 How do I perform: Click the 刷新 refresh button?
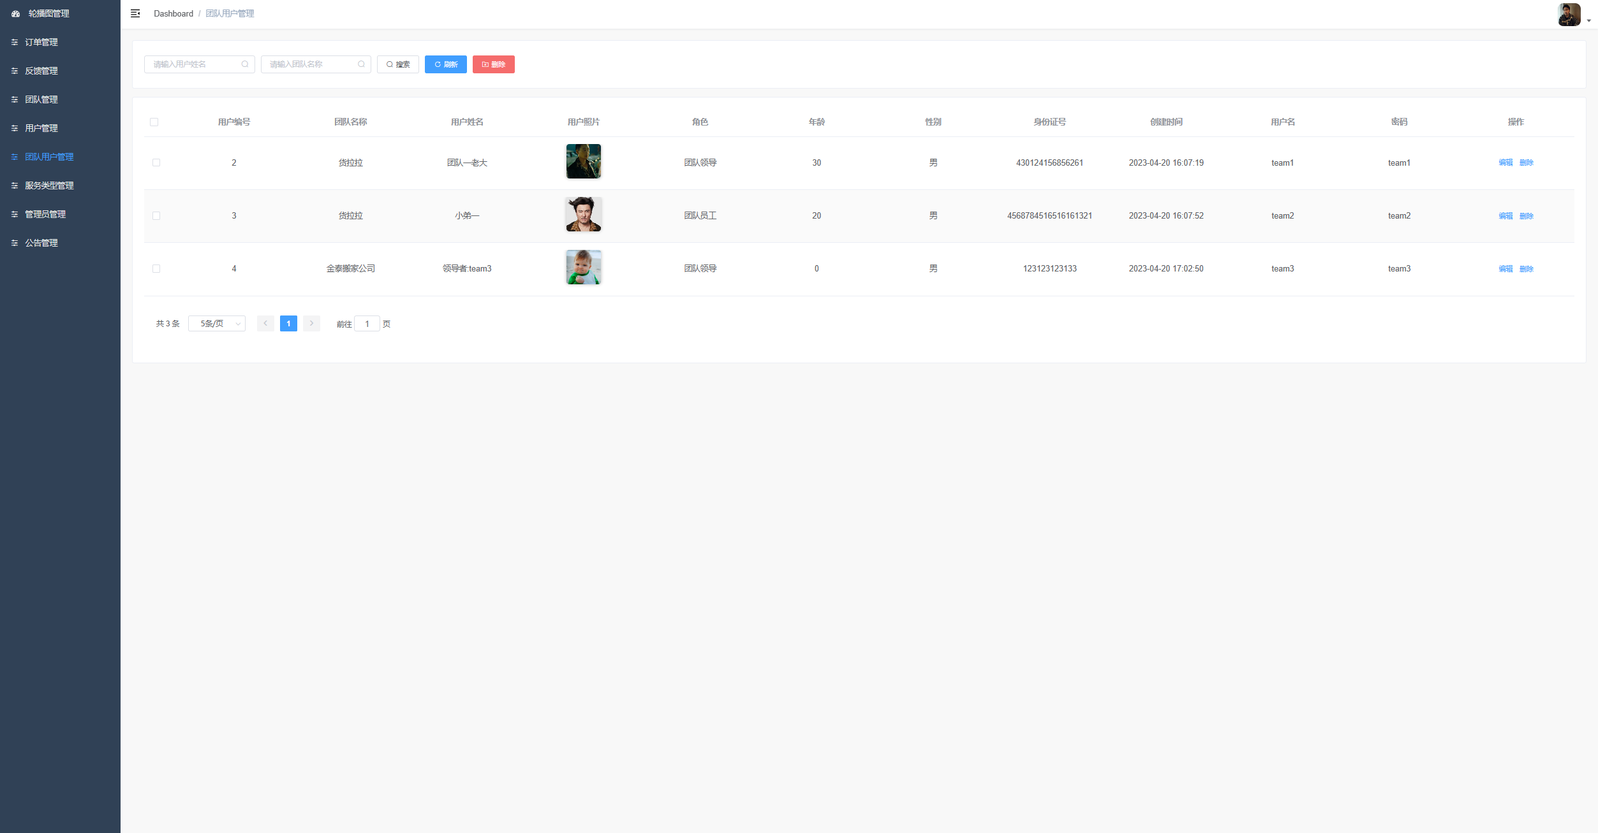coord(445,64)
